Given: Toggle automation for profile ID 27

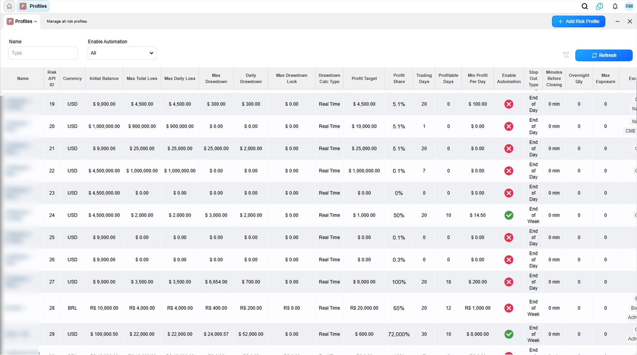Looking at the screenshot, I should (x=509, y=282).
